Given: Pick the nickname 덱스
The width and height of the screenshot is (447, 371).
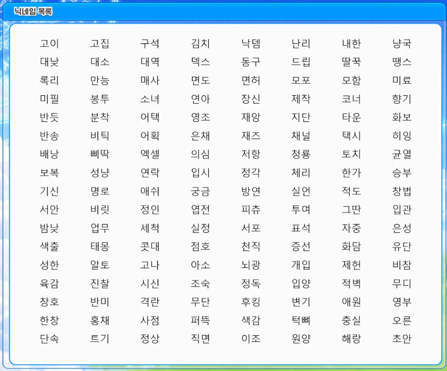Looking at the screenshot, I should click(x=200, y=62).
